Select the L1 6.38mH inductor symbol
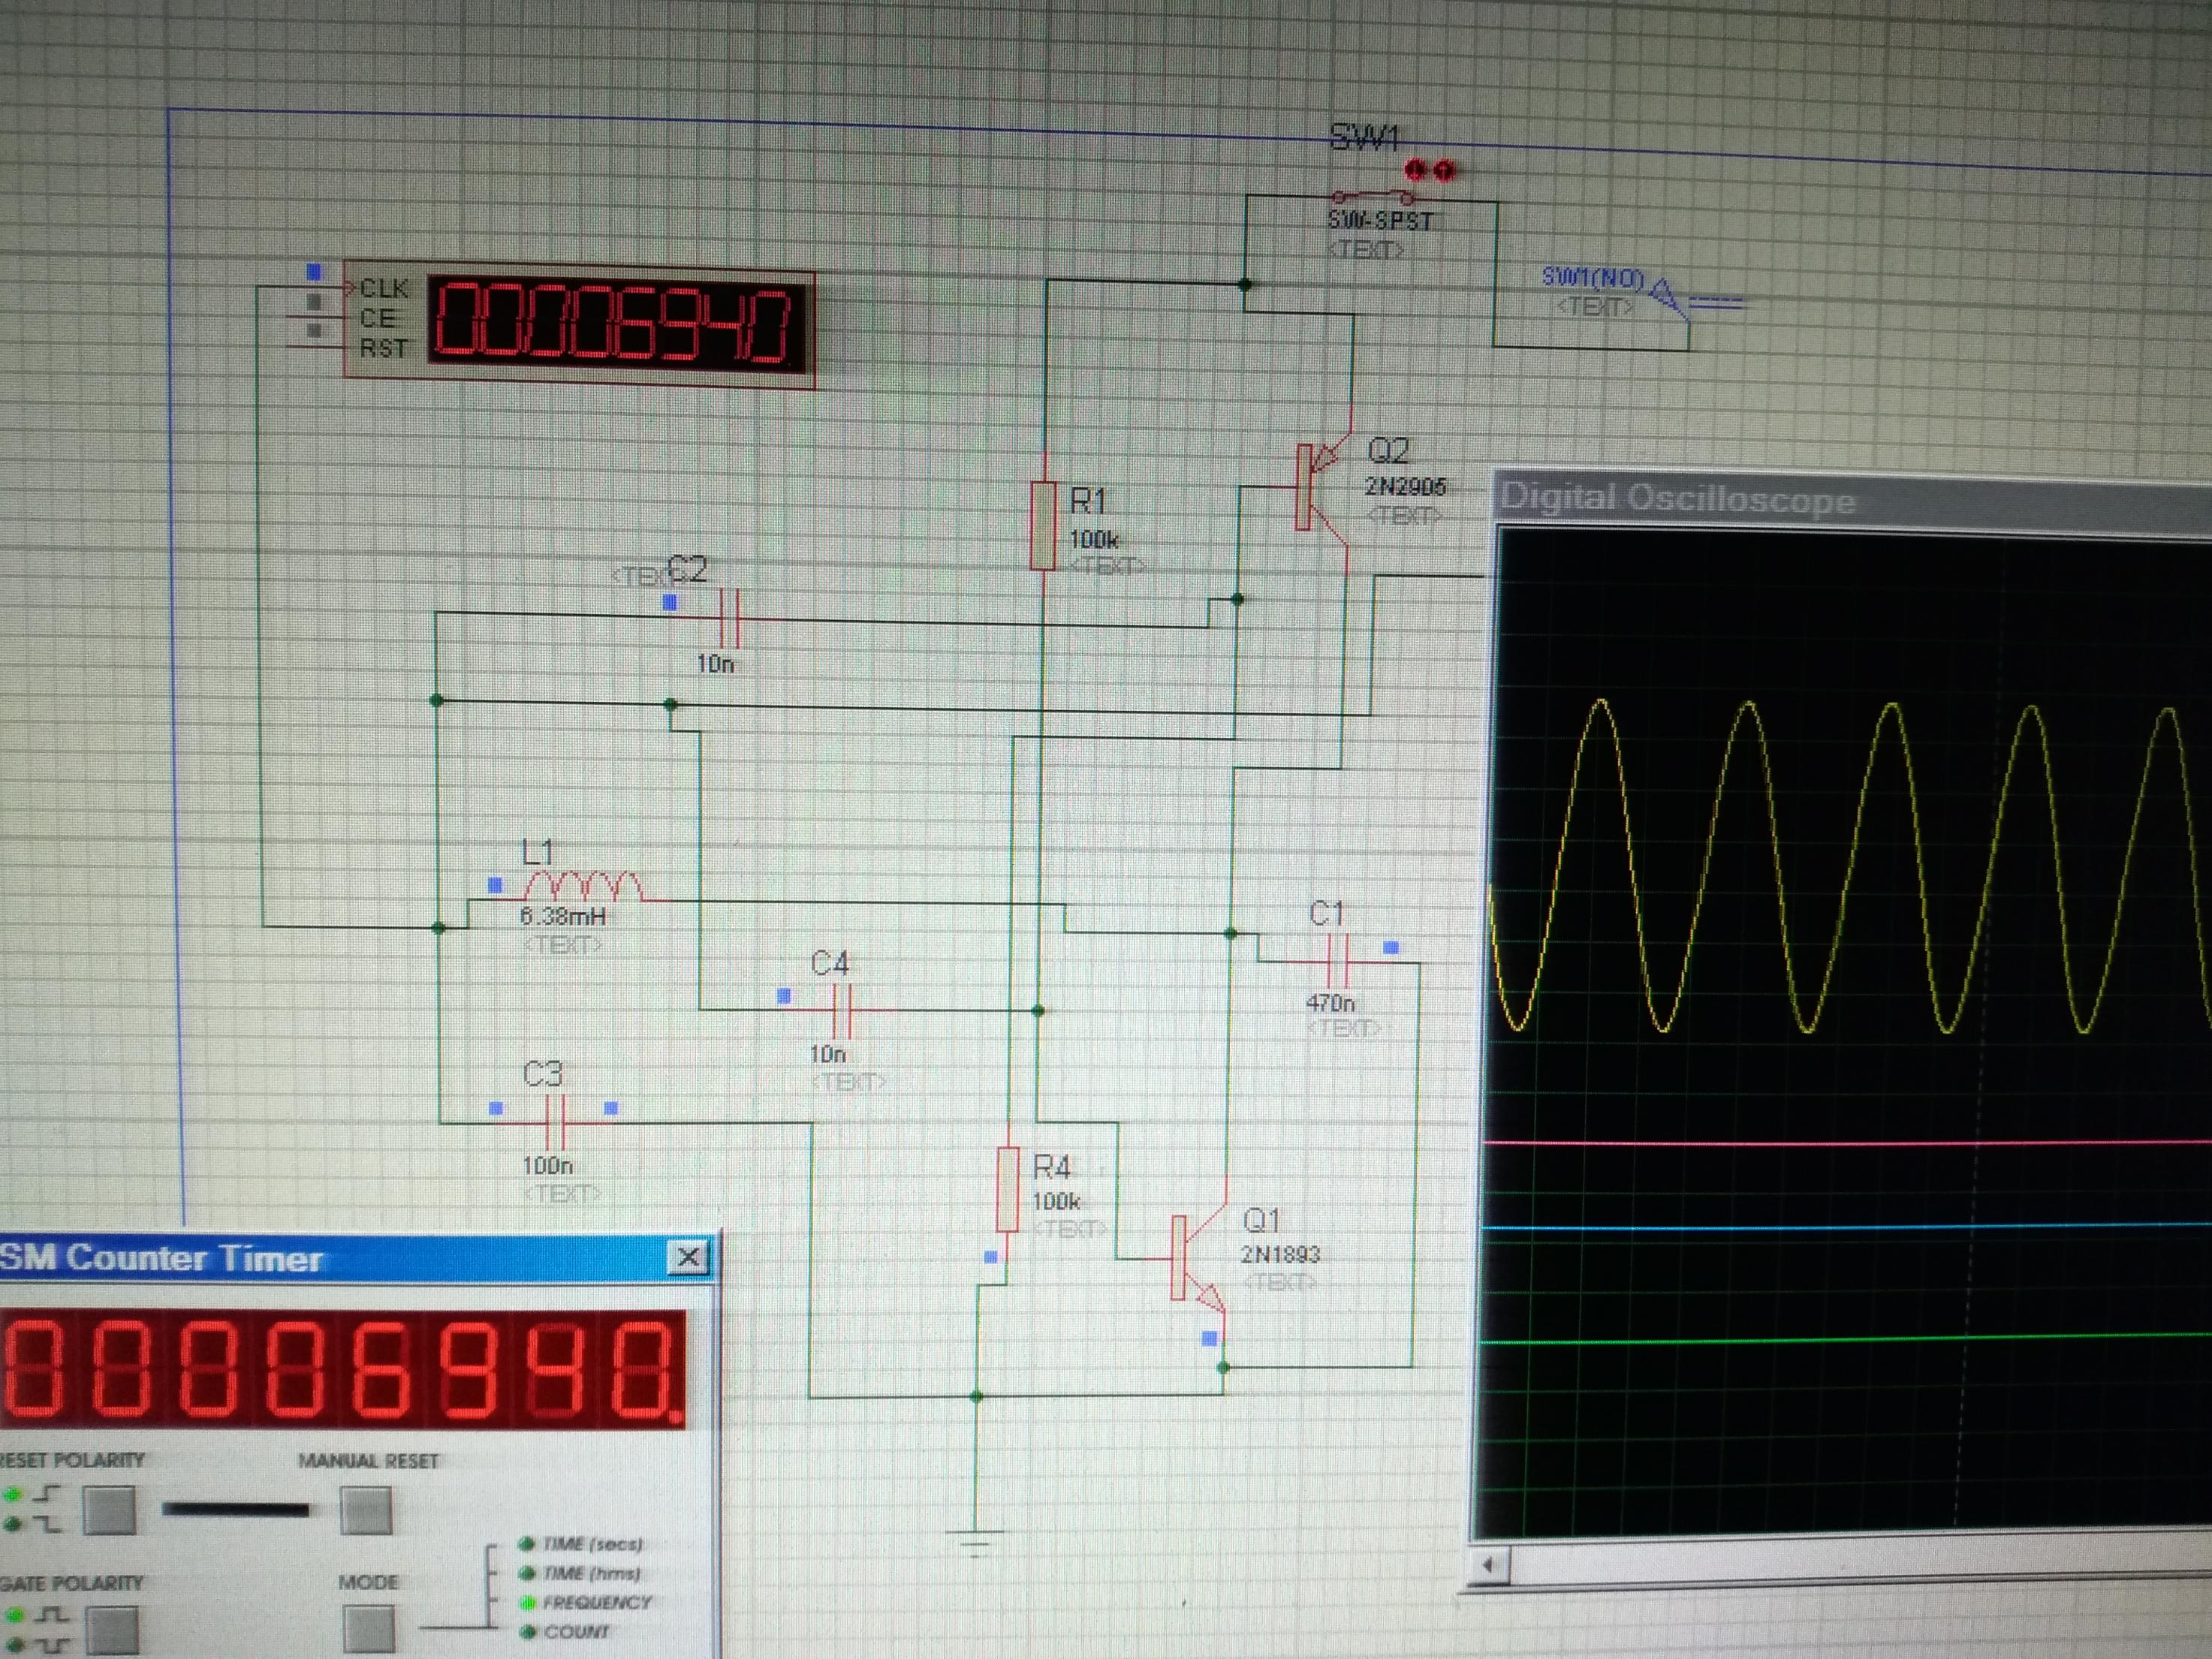This screenshot has height=1659, width=2212. click(584, 886)
